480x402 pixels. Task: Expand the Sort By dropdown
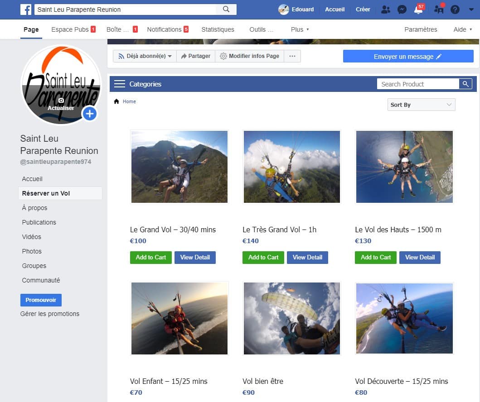pos(421,105)
